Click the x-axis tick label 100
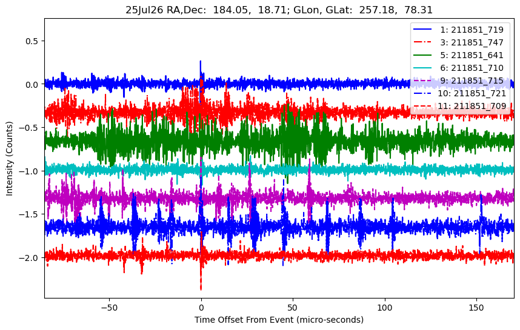The image size is (520, 330). [x=385, y=306]
